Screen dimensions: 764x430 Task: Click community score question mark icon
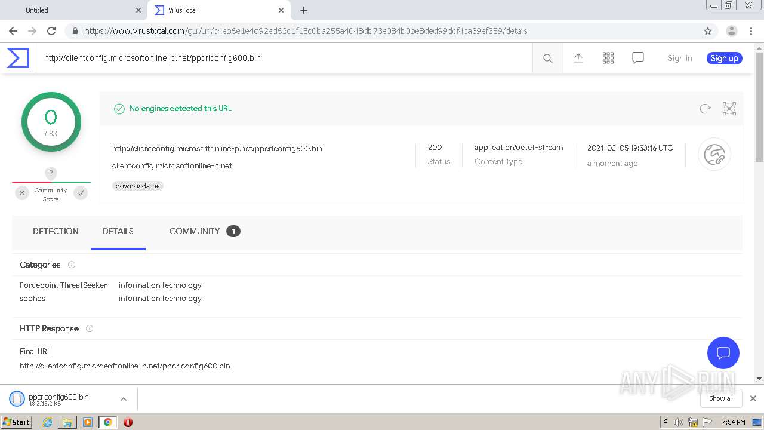pyautogui.click(x=51, y=173)
